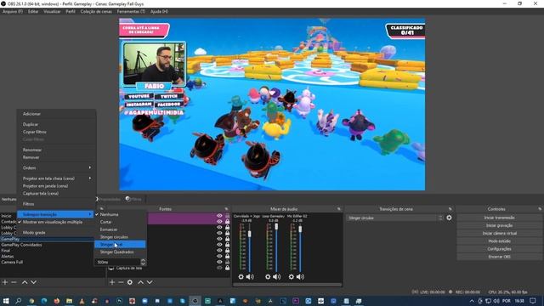
Task: Mute the Convidado + Jogo audio channel
Action: click(250, 277)
